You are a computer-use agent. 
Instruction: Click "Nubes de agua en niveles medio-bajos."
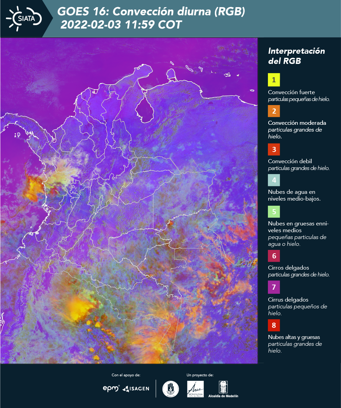[294, 195]
